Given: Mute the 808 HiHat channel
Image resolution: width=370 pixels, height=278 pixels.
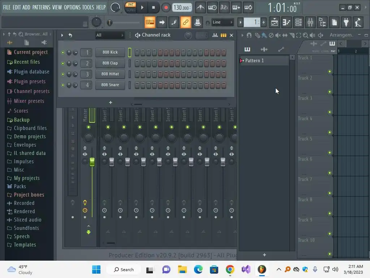Looking at the screenshot, I should 63,74.
